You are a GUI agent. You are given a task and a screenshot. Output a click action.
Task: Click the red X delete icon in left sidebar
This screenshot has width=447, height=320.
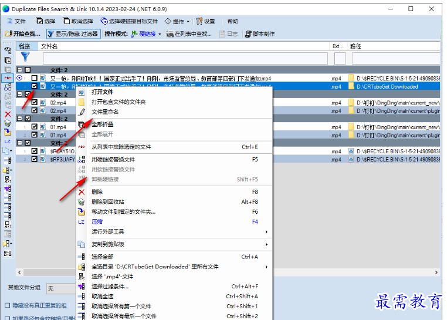tap(8, 114)
